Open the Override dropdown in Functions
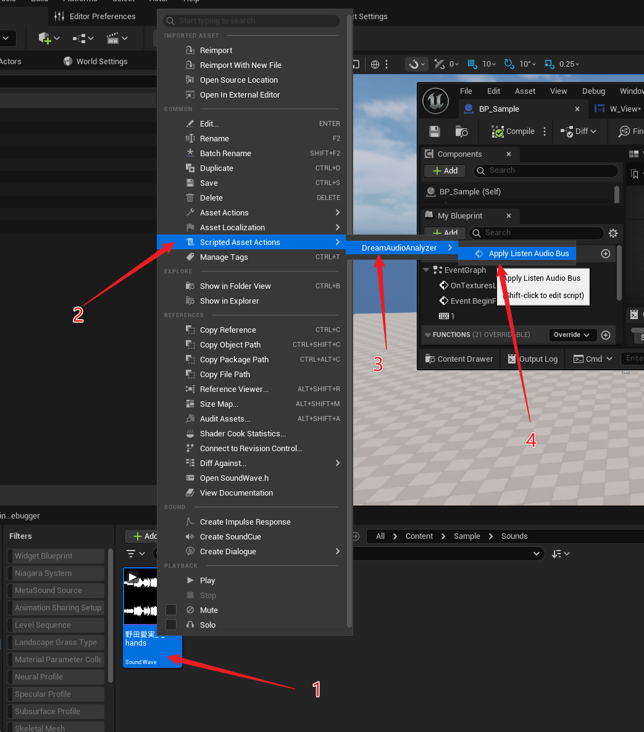This screenshot has height=732, width=644. [572, 335]
